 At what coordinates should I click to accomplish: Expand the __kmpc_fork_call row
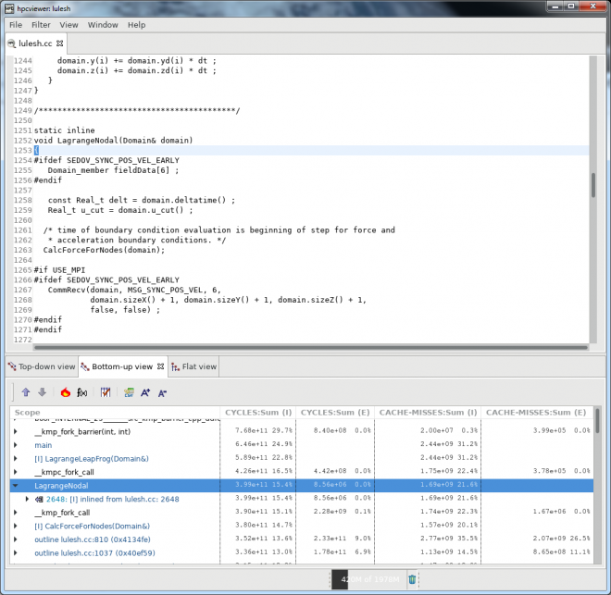click(x=15, y=472)
